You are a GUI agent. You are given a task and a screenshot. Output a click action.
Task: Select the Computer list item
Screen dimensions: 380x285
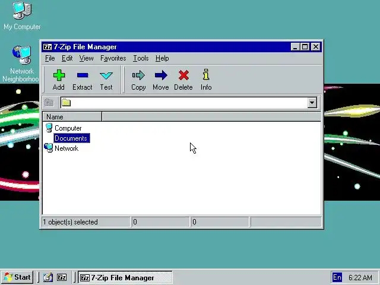point(64,128)
